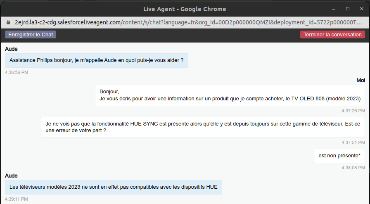The width and height of the screenshot is (370, 204).
Task: Select the salesforceliveagent URL address field
Action: (x=188, y=22)
